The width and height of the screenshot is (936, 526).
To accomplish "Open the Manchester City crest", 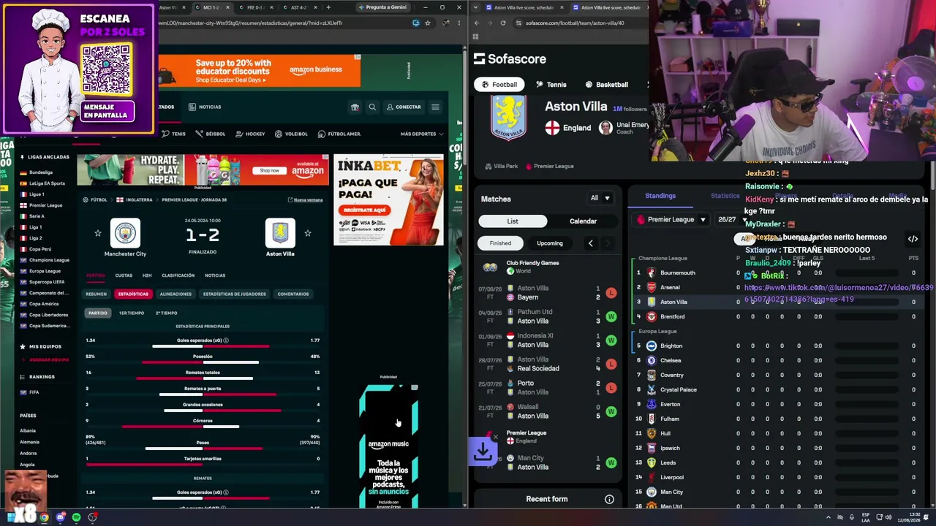I will 125,233.
